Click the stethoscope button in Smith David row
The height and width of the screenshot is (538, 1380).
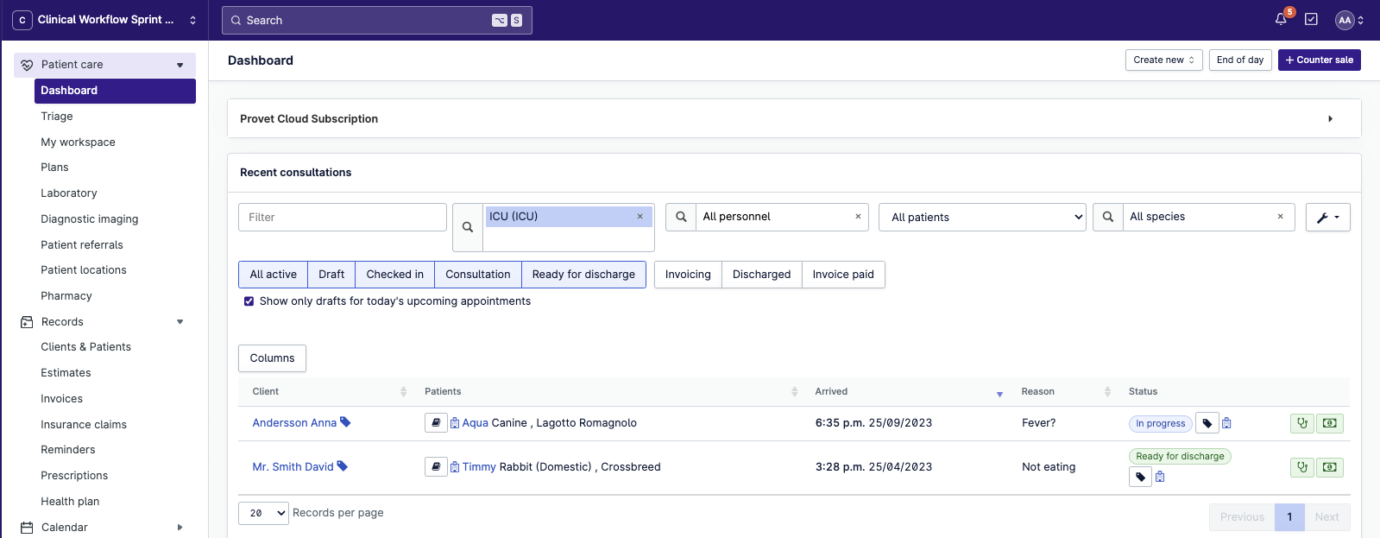pyautogui.click(x=1302, y=467)
